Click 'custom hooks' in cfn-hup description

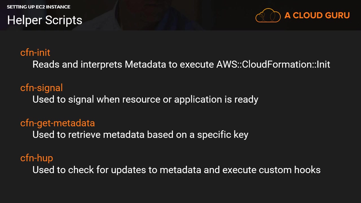[290, 170]
